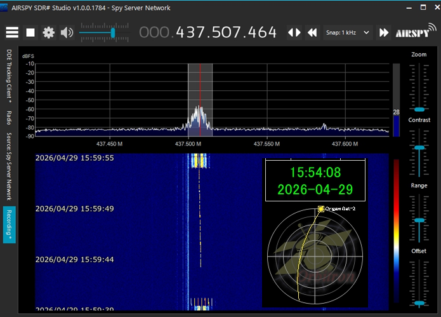Click the dBFS axis label
Screen dimensions: 441x317
click(28, 56)
